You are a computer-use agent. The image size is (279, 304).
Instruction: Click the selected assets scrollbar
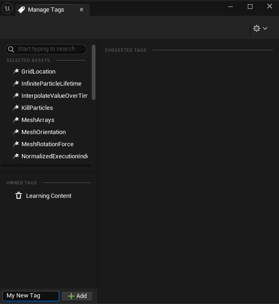tap(94, 72)
